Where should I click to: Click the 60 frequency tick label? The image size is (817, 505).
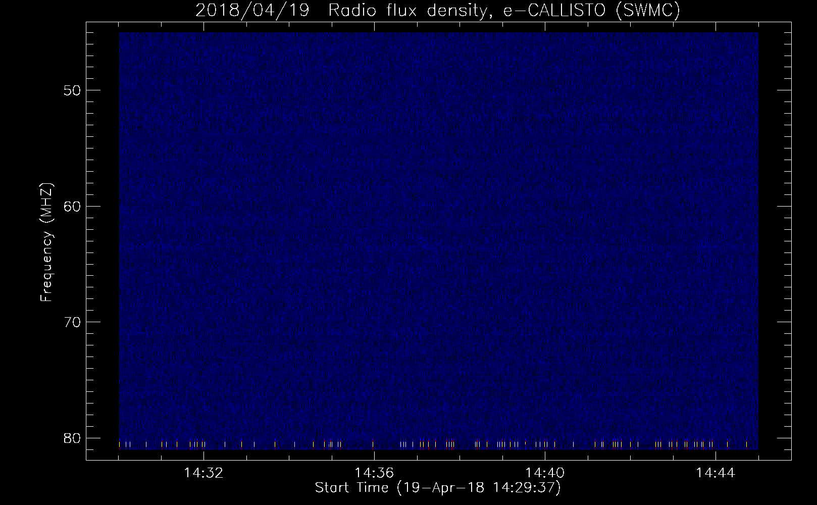pyautogui.click(x=71, y=206)
